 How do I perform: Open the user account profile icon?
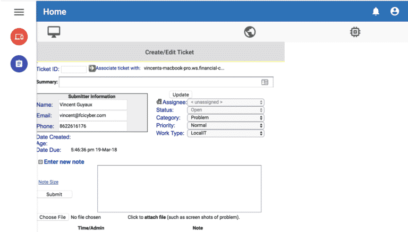tap(395, 11)
